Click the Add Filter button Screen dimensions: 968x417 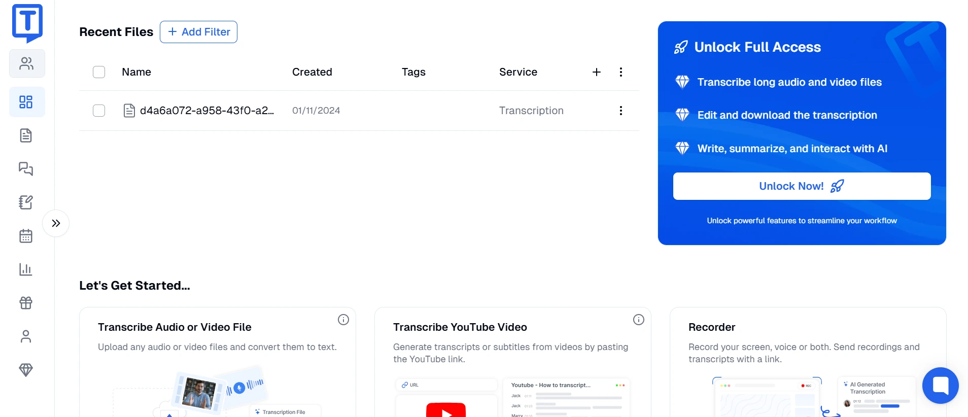pos(198,32)
